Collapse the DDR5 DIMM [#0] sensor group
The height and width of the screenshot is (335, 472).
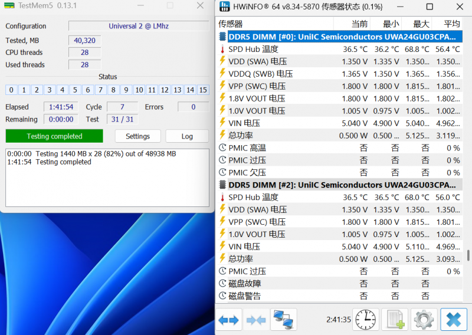tap(342, 37)
